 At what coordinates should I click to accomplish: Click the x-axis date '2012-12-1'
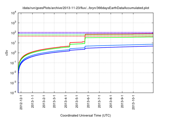[x=21, y=102]
